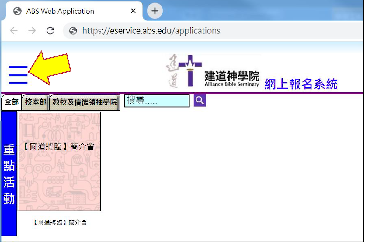Select the 全部 category tab
Screen dimensions: 365x243
[12, 102]
